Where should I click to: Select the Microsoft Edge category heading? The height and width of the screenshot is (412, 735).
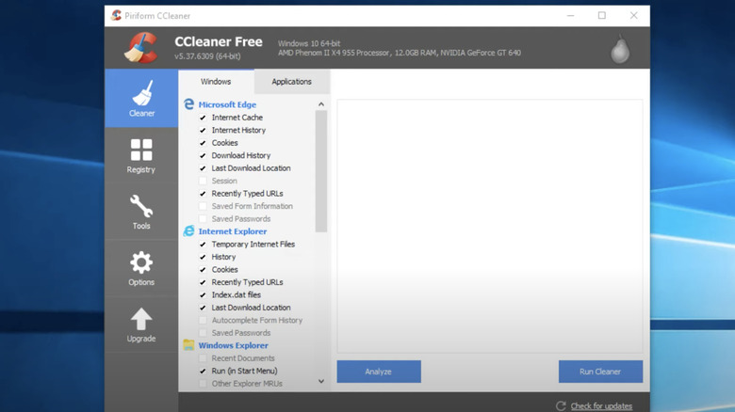pos(227,104)
